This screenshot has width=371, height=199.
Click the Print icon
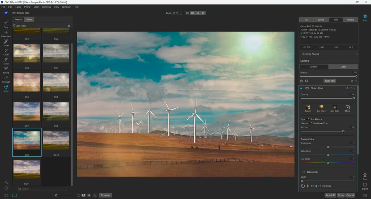[x=365, y=177]
